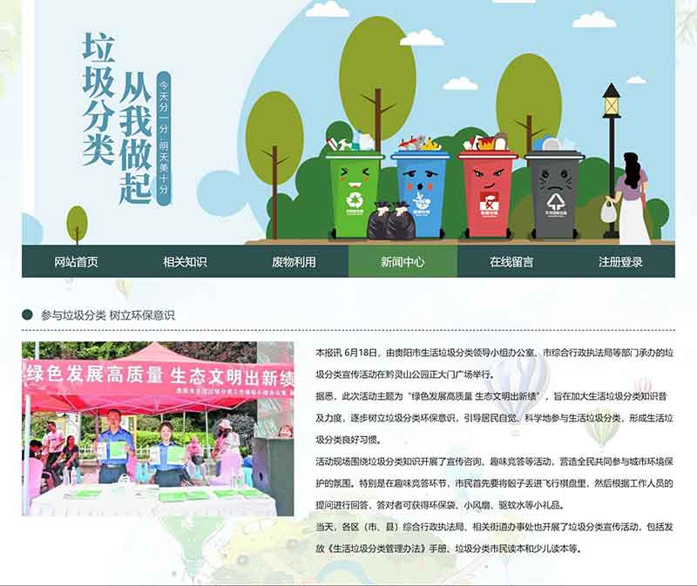Screen dimensions: 697x586
Task: Open 在线留言 from the navigation bar
Action: click(x=511, y=261)
